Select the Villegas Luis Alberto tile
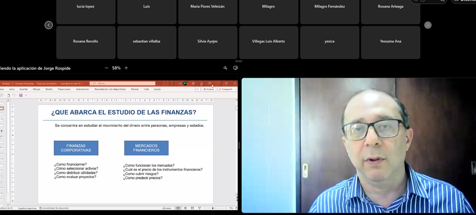This screenshot has width=476, height=215. (x=269, y=42)
